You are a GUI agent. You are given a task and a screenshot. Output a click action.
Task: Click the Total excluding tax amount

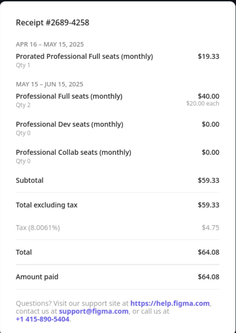[x=208, y=205]
